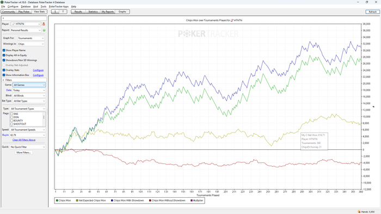
Task: Select the View Stats tab
Action: [x=39, y=11]
